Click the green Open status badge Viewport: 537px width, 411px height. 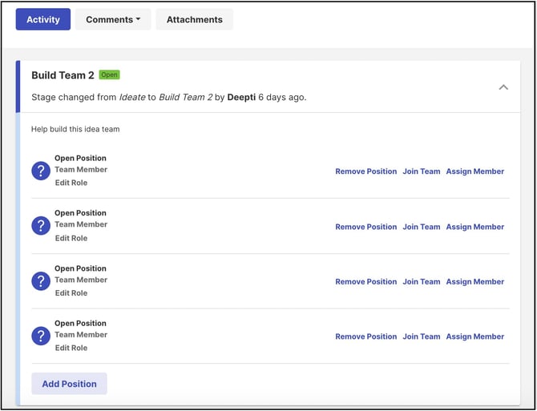click(109, 75)
